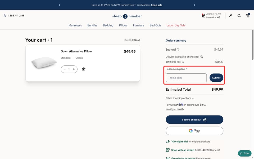Collapse the Redeem coupons section
Screen dimensions: 254x159
(x=176, y=69)
